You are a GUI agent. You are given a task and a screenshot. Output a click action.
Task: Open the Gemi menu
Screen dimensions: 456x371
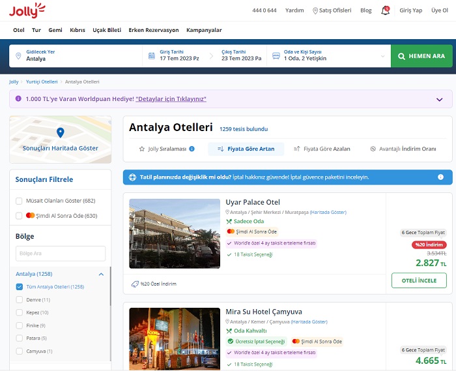click(55, 30)
